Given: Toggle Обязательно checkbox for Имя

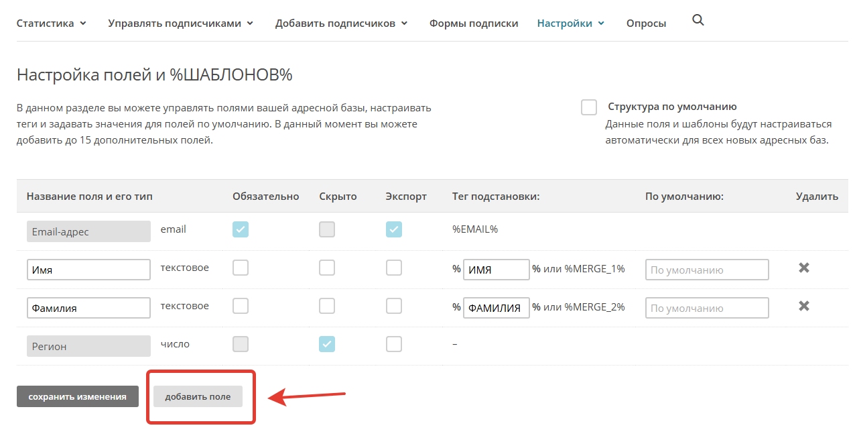Looking at the screenshot, I should tap(241, 268).
